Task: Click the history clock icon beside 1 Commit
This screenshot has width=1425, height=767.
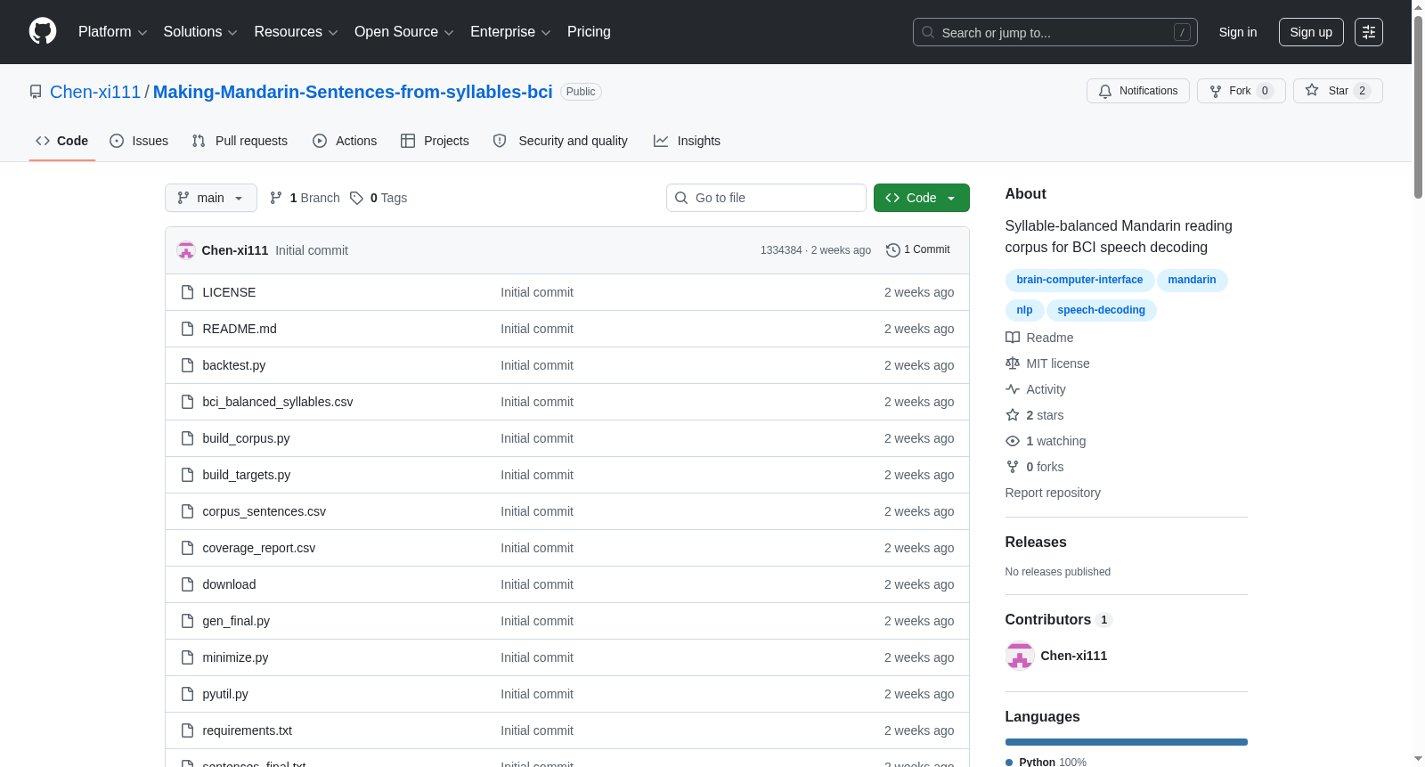Action: 892,250
